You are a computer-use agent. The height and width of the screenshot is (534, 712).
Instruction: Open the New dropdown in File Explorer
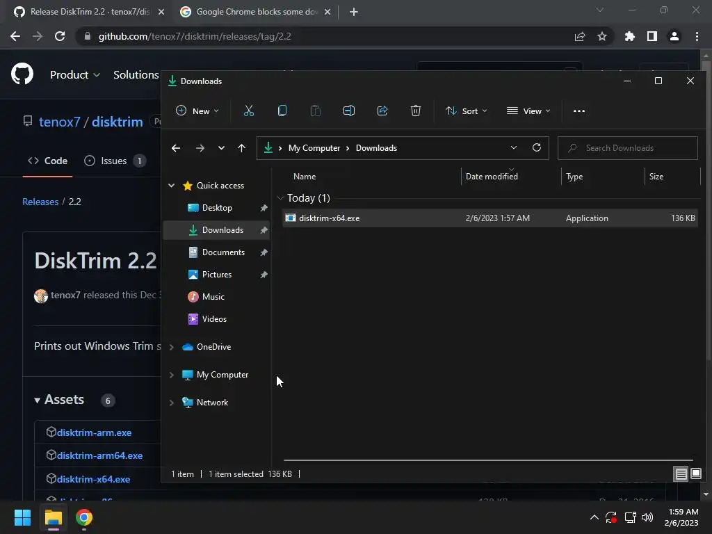tap(197, 111)
